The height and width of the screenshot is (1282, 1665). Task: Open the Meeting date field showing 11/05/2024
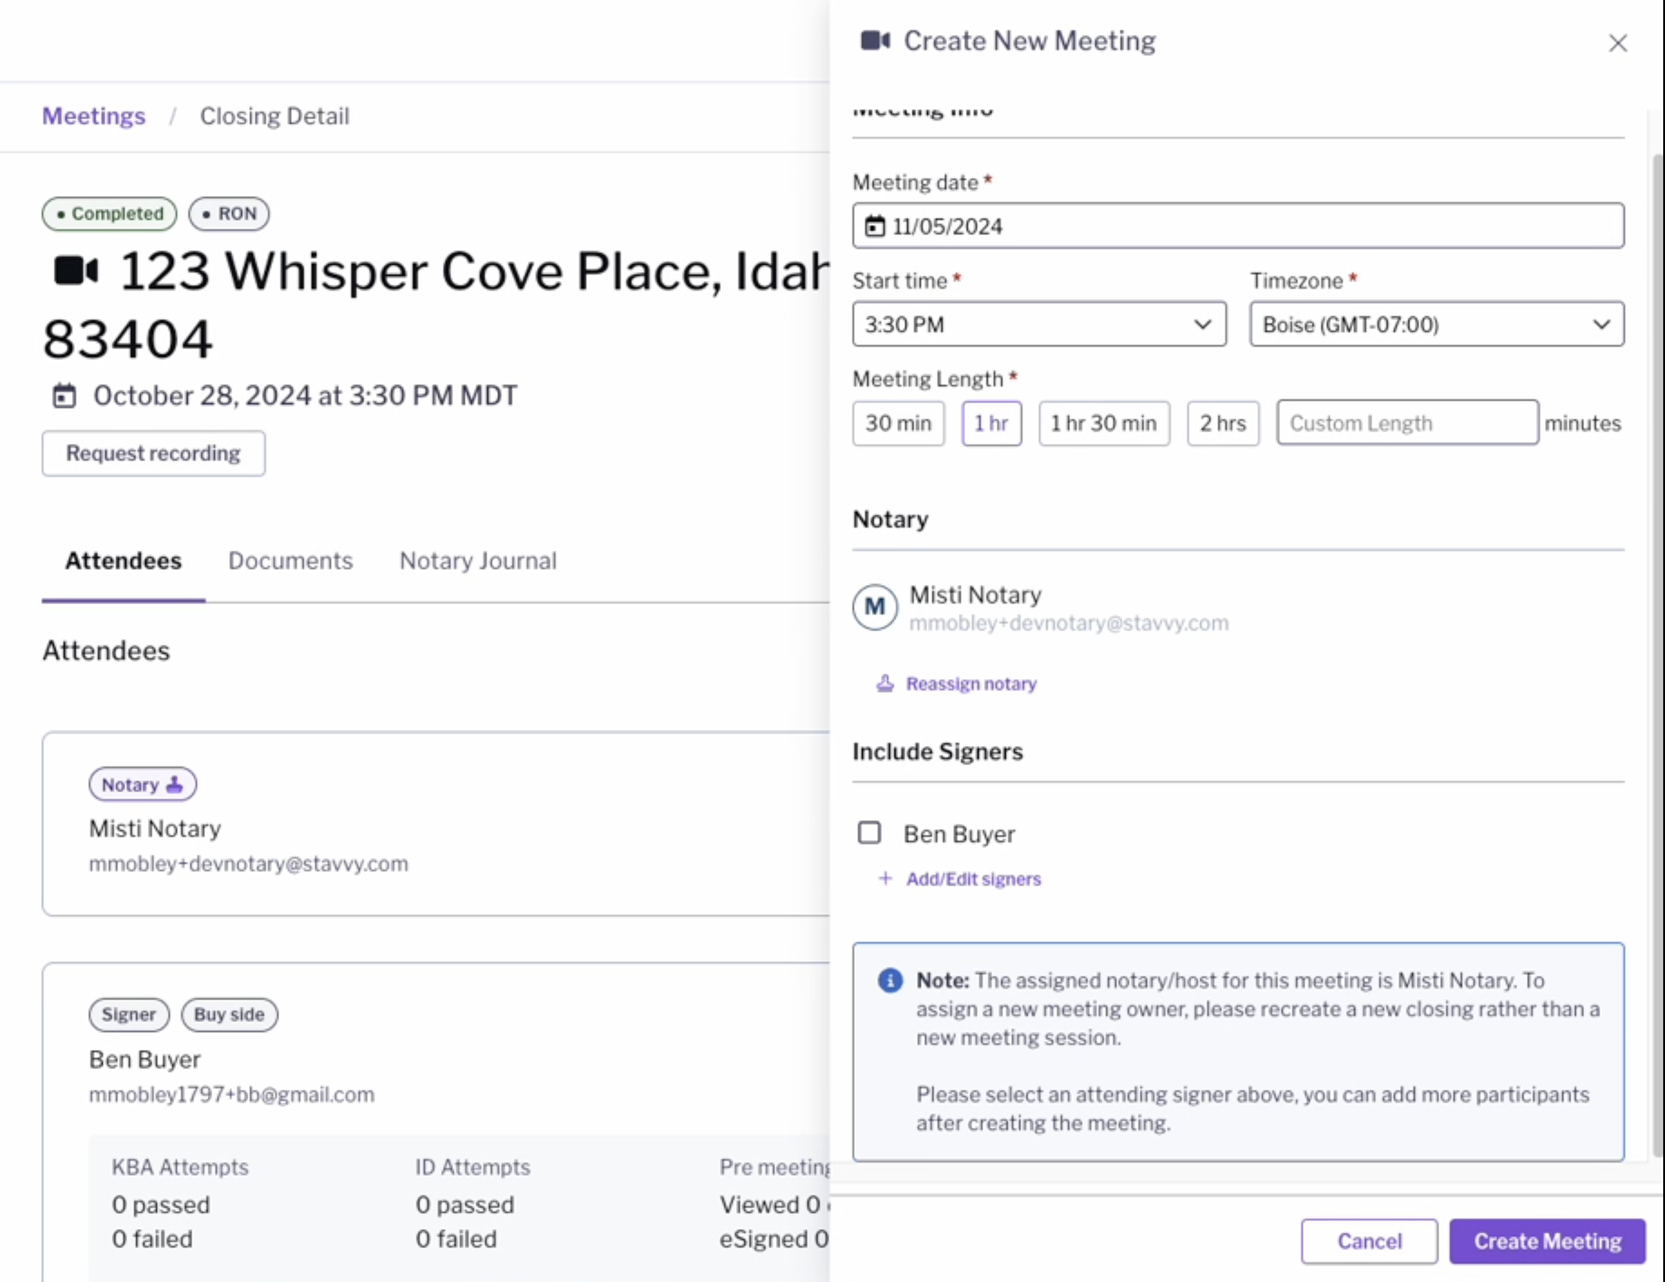[x=1238, y=226]
